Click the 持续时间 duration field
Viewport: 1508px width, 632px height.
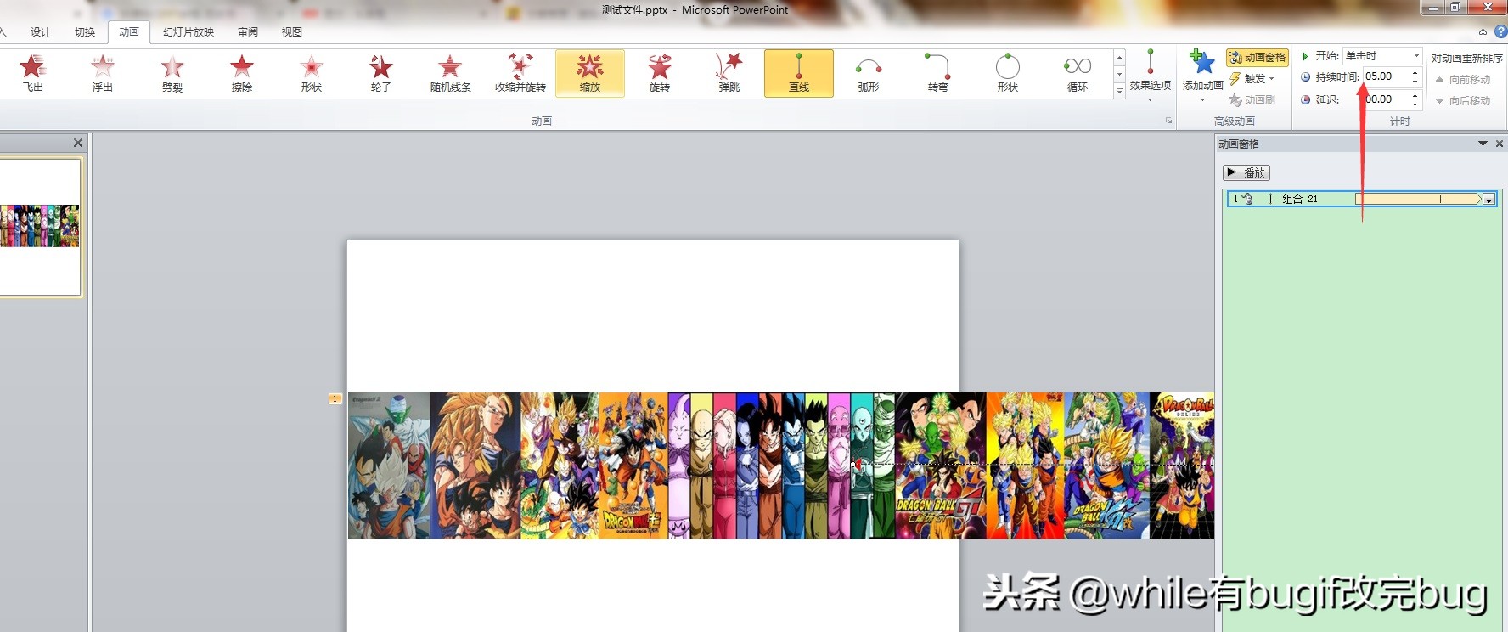(1386, 76)
